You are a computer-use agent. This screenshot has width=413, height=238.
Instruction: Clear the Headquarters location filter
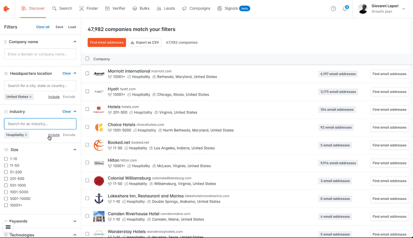coord(66,73)
